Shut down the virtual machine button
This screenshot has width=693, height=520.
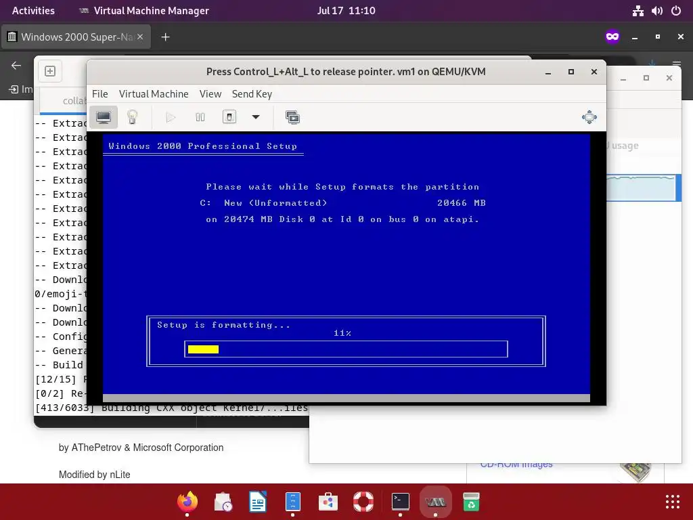(229, 117)
